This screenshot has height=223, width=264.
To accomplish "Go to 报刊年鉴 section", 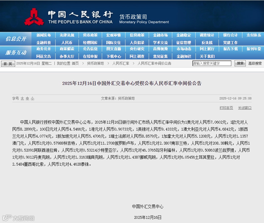I will [x=254, y=49].
